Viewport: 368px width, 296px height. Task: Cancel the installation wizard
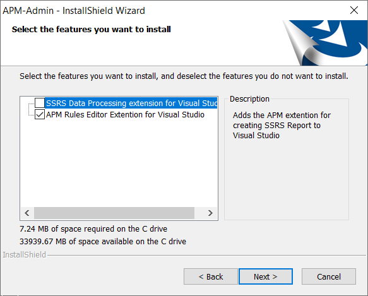click(x=329, y=276)
